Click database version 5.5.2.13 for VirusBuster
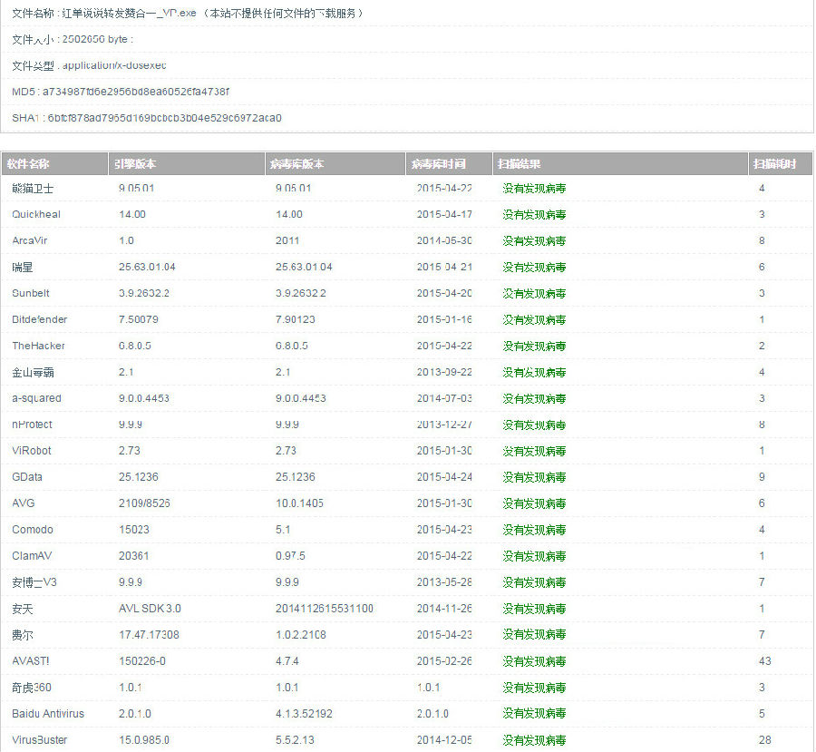Screen dimensions: 816x752 click(x=295, y=740)
